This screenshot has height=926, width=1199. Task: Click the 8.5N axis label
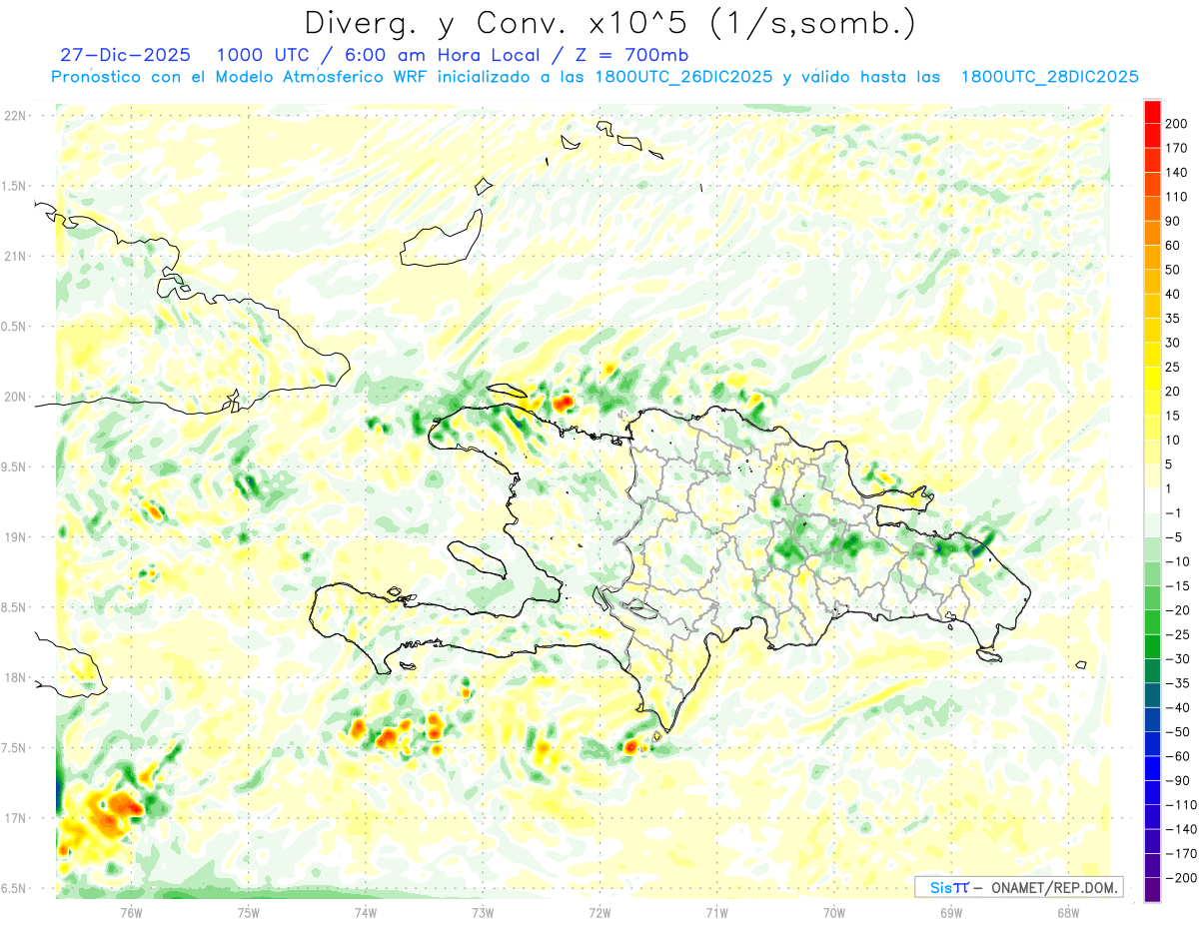point(14,607)
